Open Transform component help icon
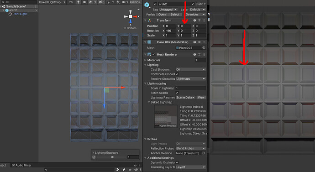 coord(194,21)
